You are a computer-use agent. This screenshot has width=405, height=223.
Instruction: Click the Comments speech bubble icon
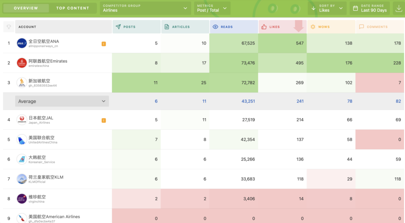point(361,26)
